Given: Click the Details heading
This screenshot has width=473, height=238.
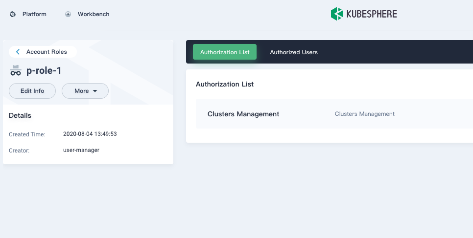Looking at the screenshot, I should coord(20,116).
